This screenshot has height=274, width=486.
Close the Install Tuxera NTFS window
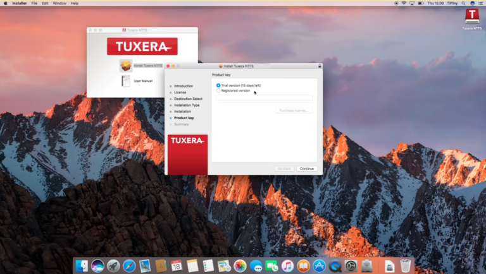[x=168, y=66]
